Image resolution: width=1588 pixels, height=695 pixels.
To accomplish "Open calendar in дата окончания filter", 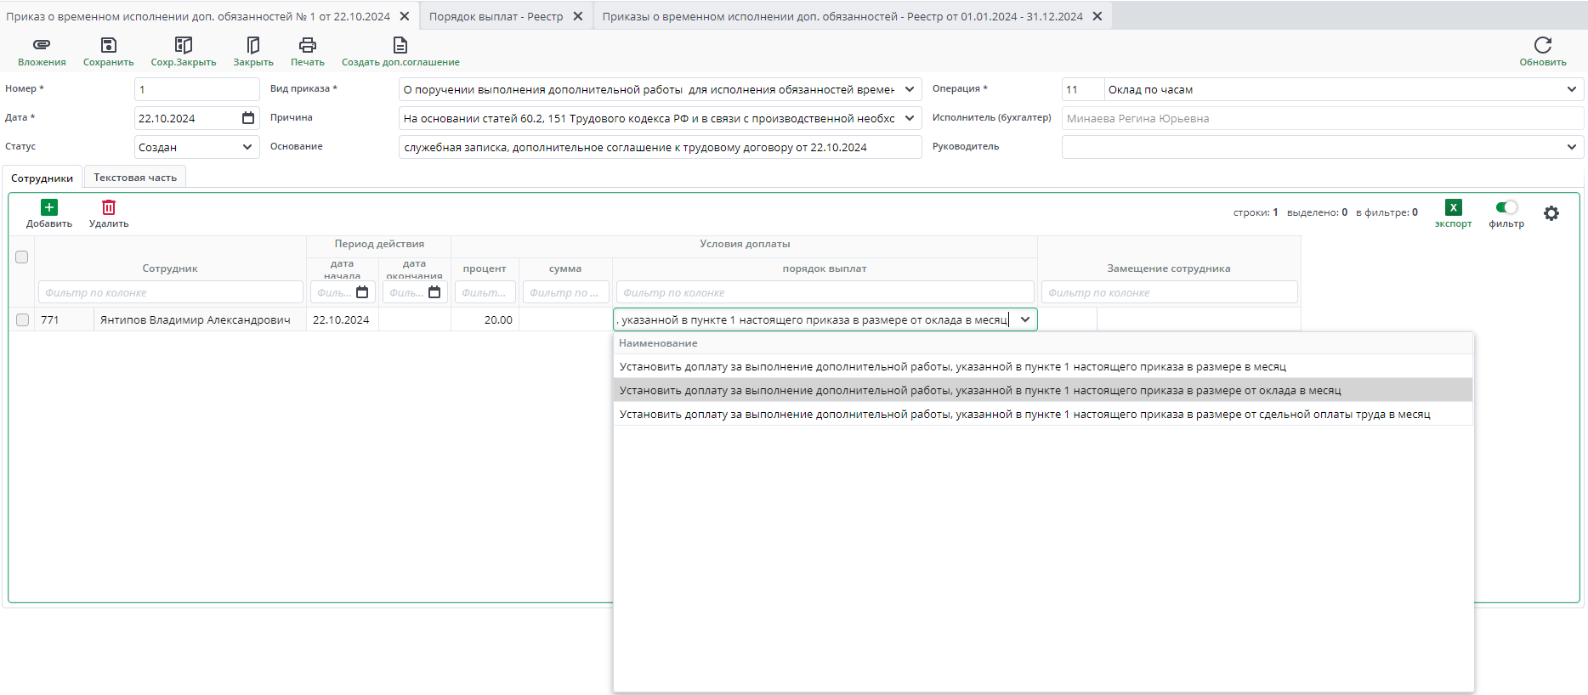I will (434, 292).
